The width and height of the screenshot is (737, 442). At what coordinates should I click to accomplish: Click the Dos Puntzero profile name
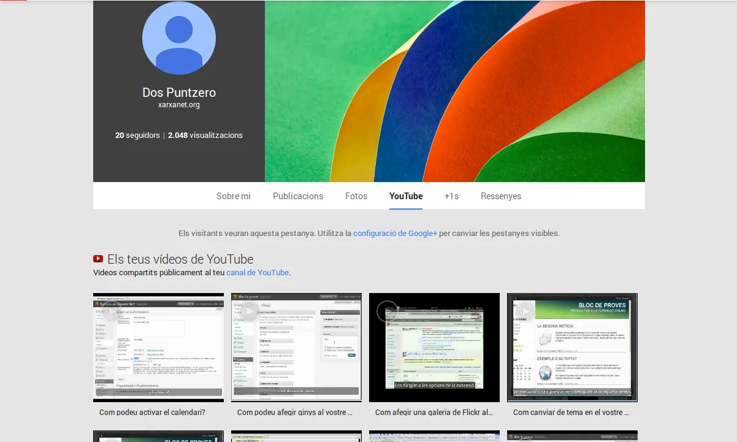point(179,93)
